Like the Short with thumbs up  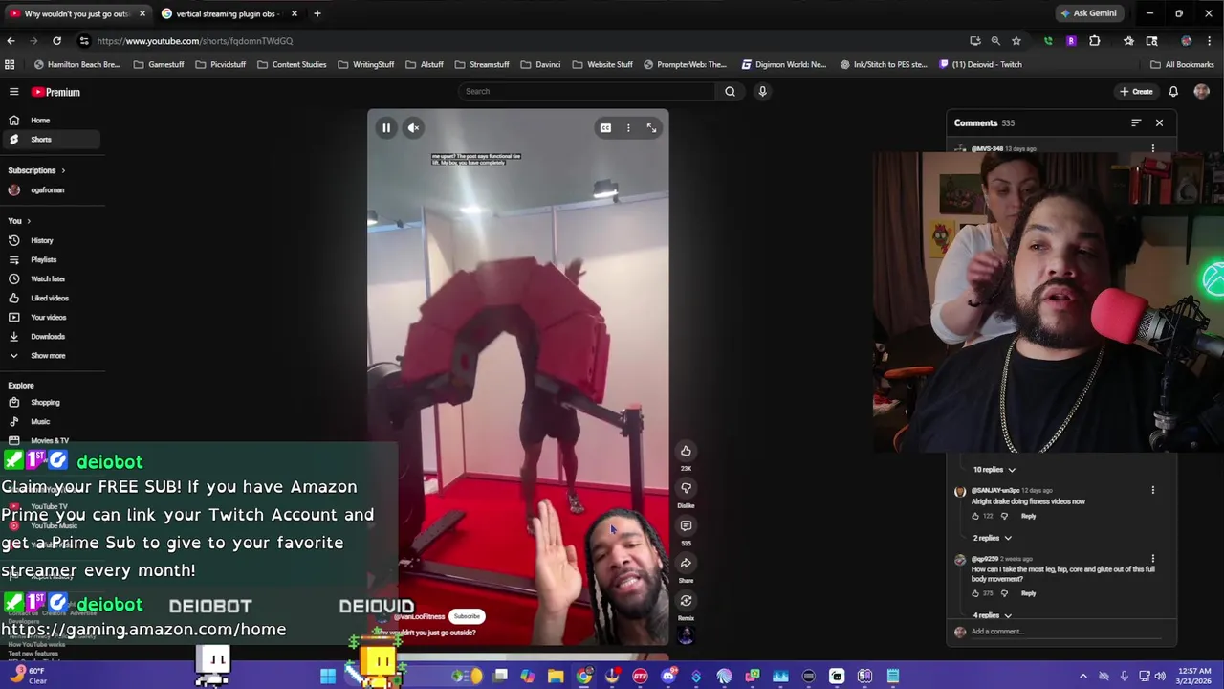[686, 451]
